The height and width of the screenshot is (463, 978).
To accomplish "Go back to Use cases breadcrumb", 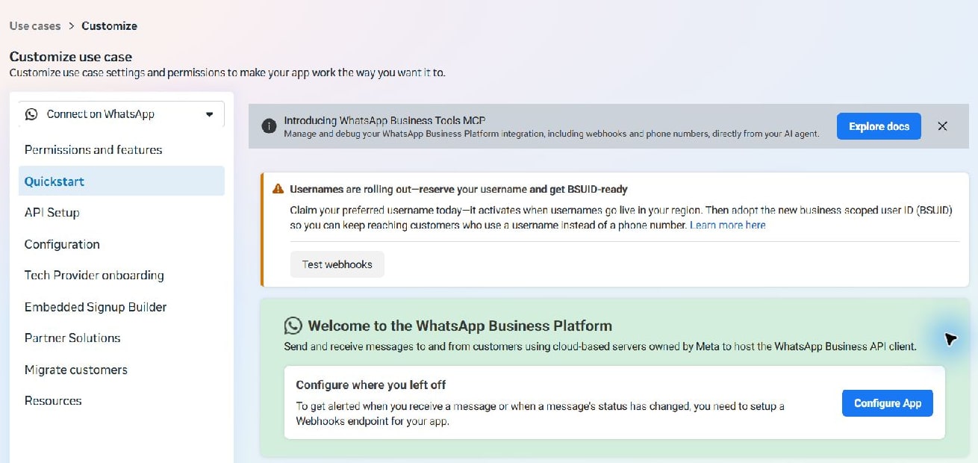I will (x=35, y=25).
